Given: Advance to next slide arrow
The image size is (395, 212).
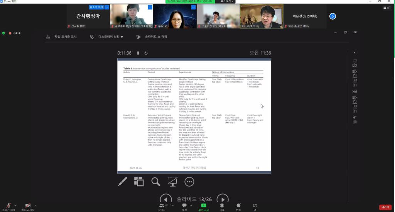Looking at the screenshot, I should tap(223, 199).
